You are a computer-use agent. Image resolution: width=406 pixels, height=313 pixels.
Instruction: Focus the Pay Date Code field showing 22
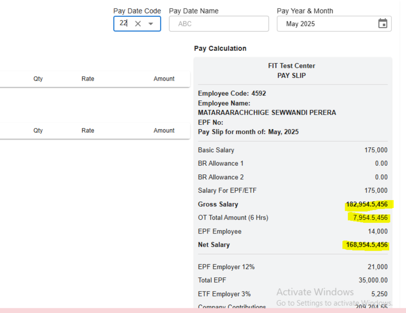[137, 24]
